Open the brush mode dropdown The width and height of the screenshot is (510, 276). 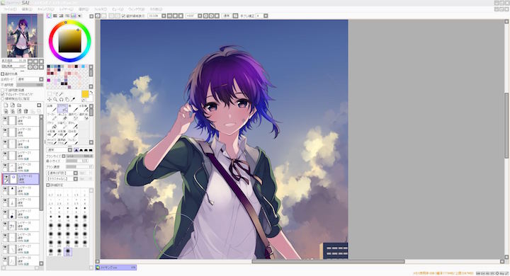tap(70, 150)
